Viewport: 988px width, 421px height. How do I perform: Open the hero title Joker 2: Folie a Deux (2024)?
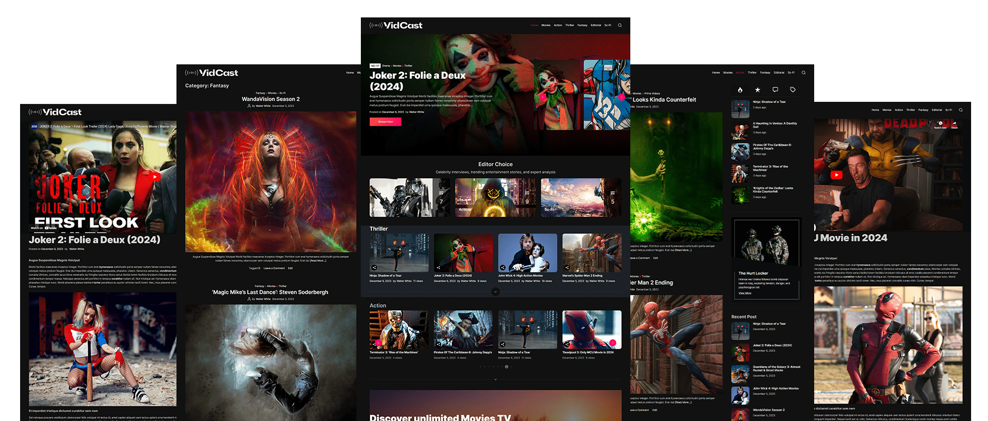pyautogui.click(x=417, y=81)
